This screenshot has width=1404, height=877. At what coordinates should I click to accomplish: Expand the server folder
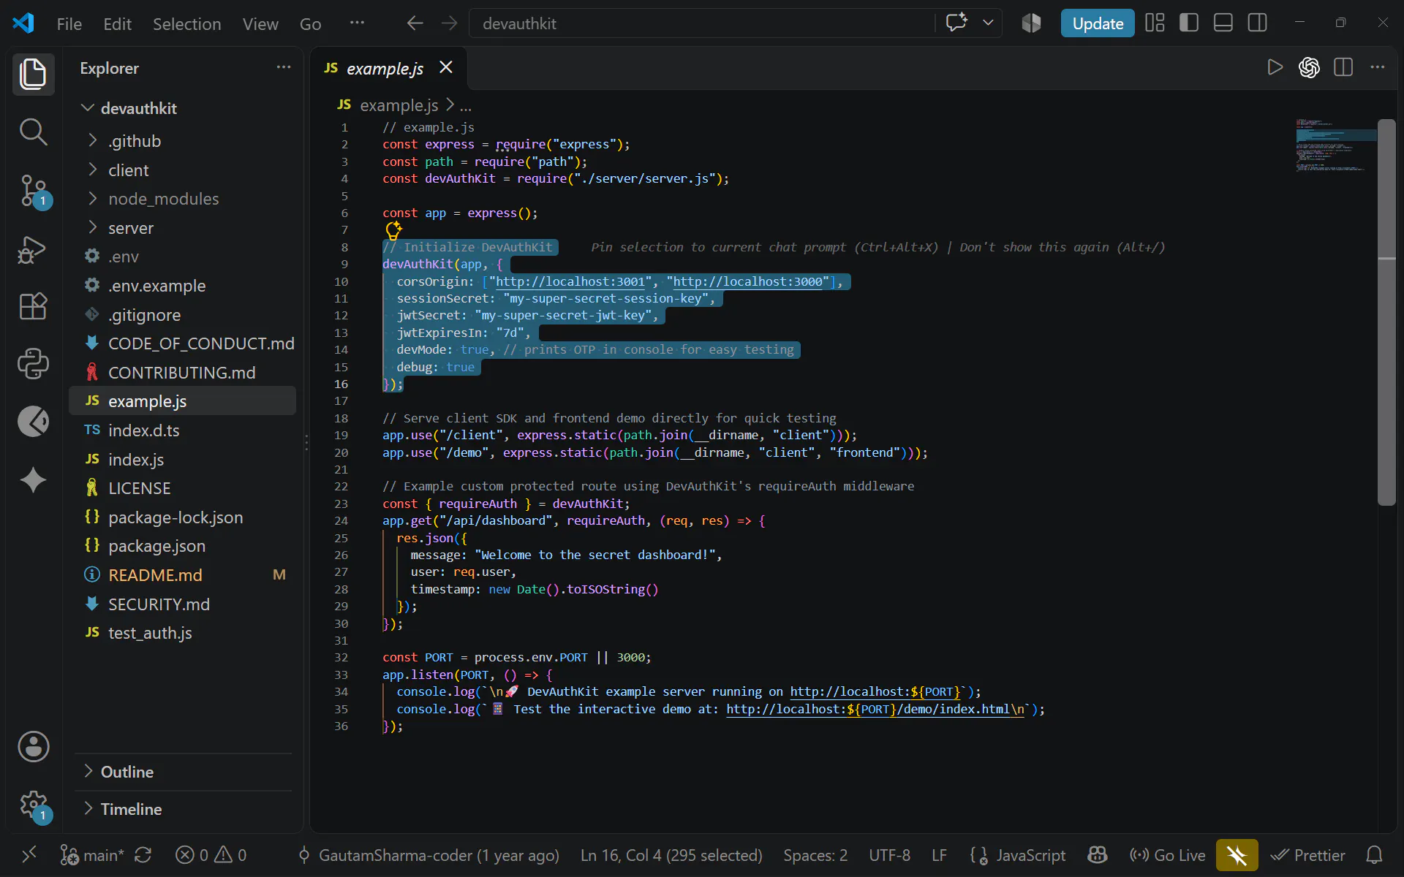183,228
